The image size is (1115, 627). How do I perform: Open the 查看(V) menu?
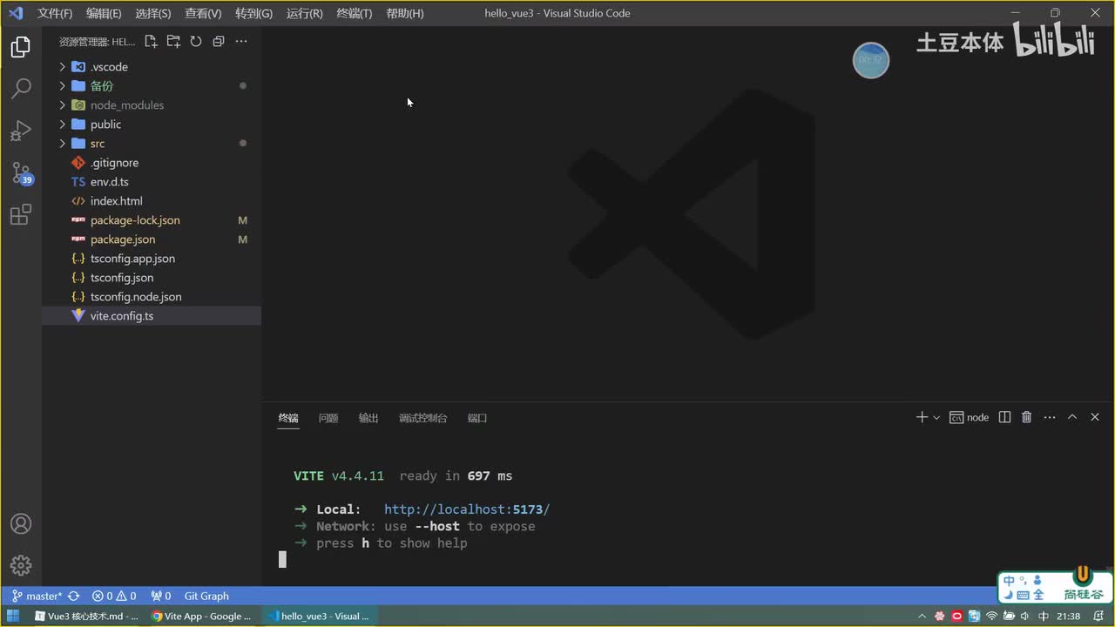pyautogui.click(x=203, y=13)
